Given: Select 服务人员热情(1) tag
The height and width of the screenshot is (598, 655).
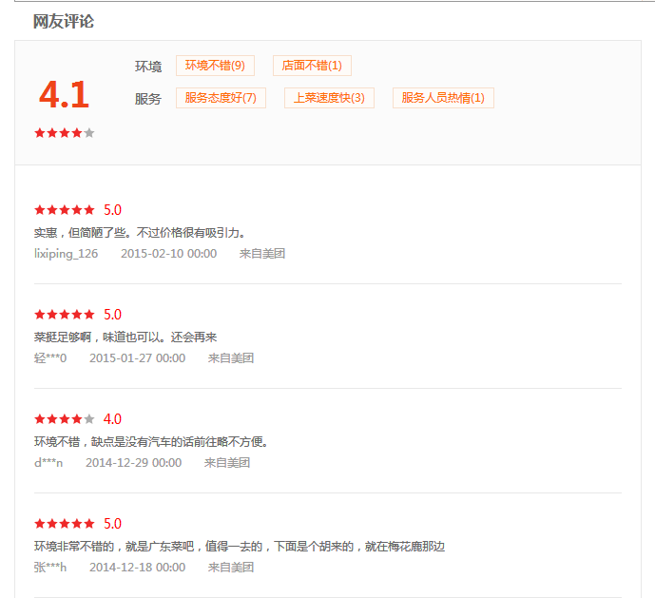Looking at the screenshot, I should 443,98.
